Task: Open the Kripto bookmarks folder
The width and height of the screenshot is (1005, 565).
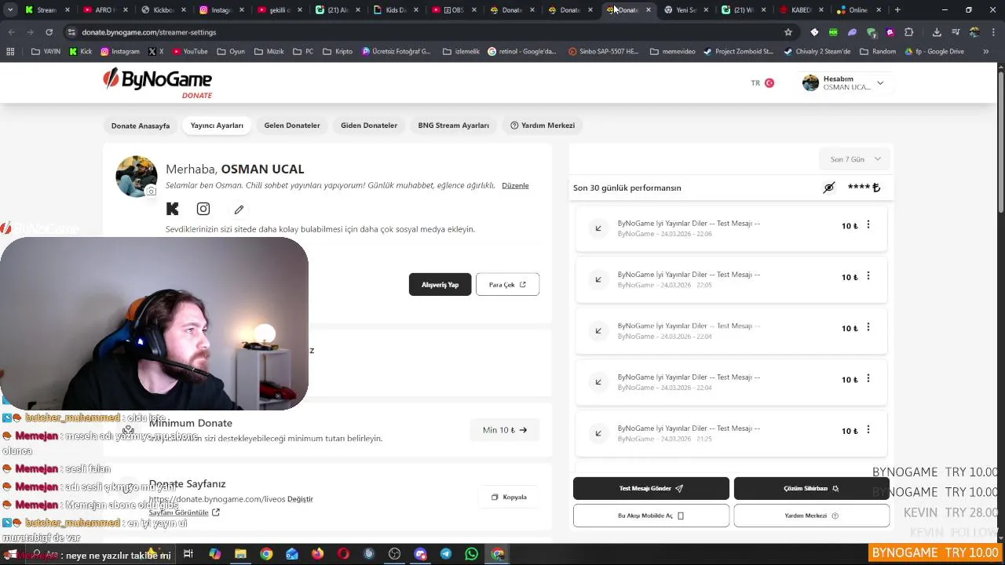Action: point(337,52)
